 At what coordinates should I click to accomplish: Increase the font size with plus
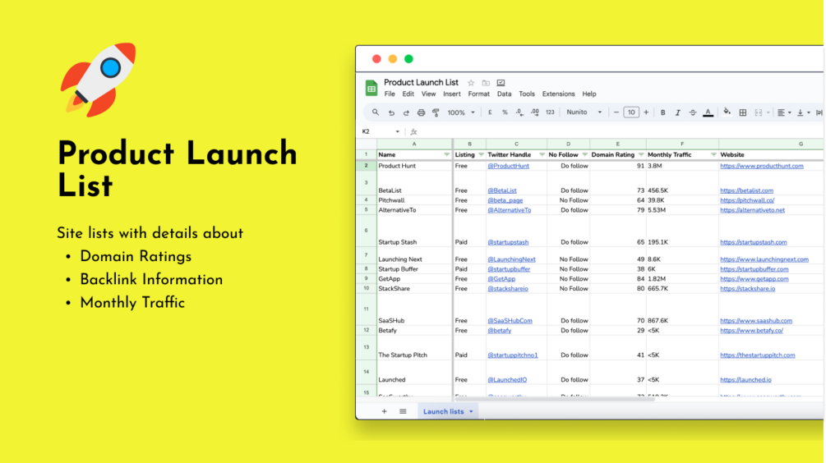pos(646,112)
